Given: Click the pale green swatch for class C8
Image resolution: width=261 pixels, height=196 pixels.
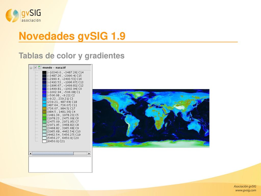Looking at the screenshot, I should (x=44, y=125).
